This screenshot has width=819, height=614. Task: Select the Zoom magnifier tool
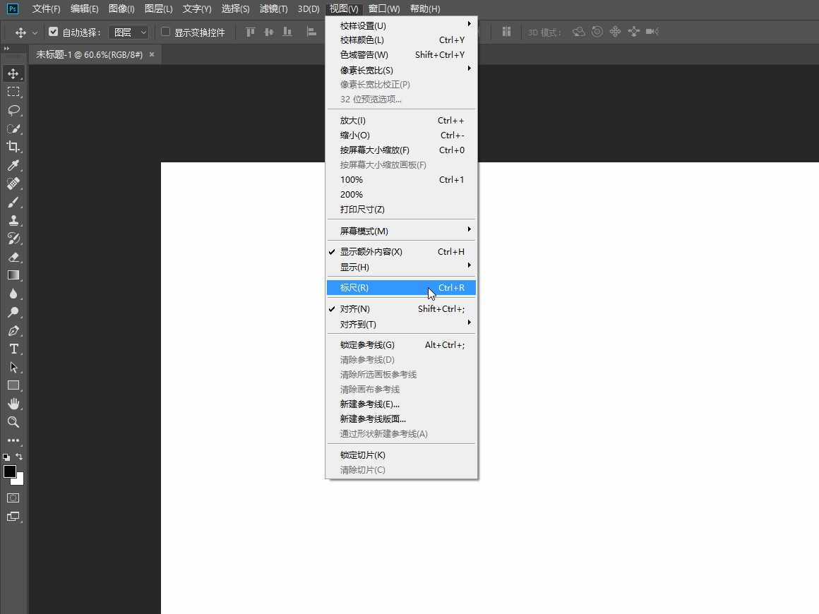coord(13,422)
